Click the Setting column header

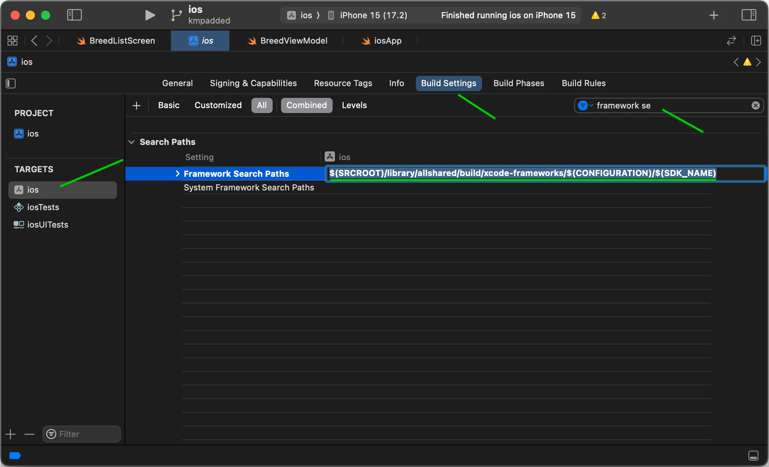tap(199, 157)
